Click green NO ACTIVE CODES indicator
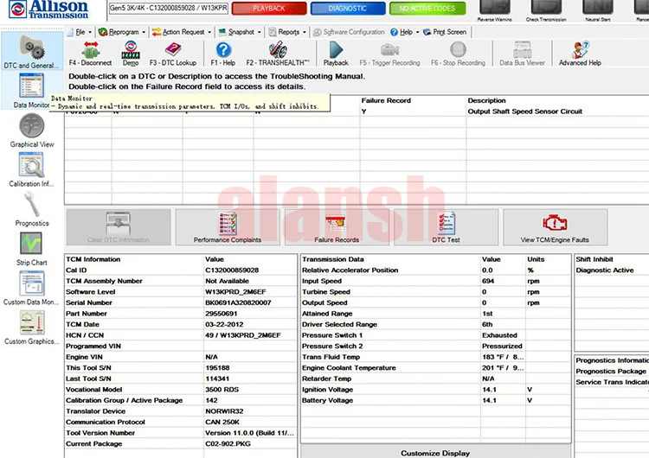 click(427, 9)
